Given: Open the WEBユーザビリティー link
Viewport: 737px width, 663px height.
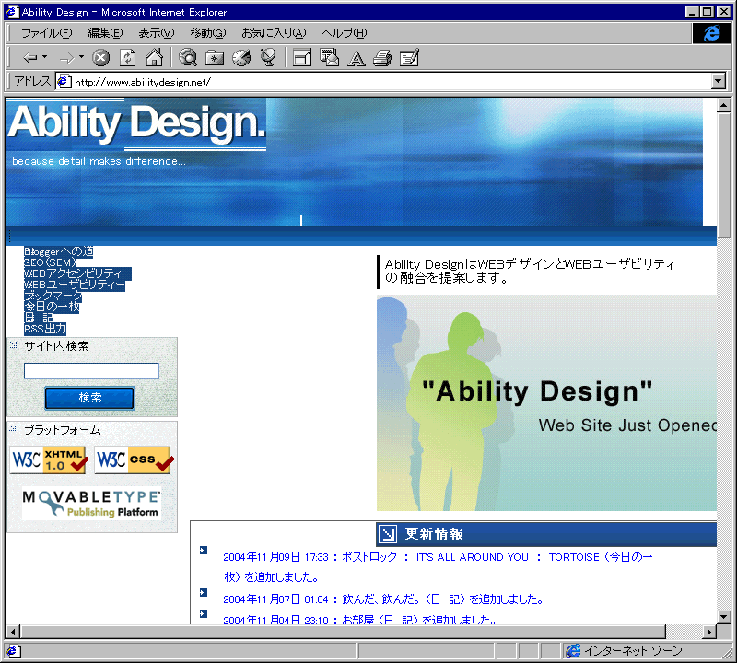Looking at the screenshot, I should point(75,285).
